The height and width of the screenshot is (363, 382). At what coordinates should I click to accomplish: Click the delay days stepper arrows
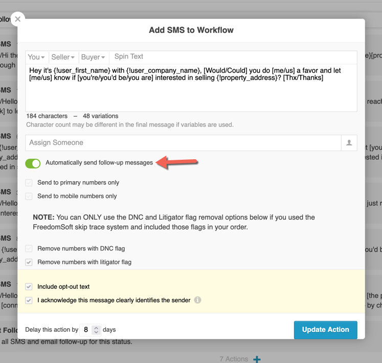point(96,330)
